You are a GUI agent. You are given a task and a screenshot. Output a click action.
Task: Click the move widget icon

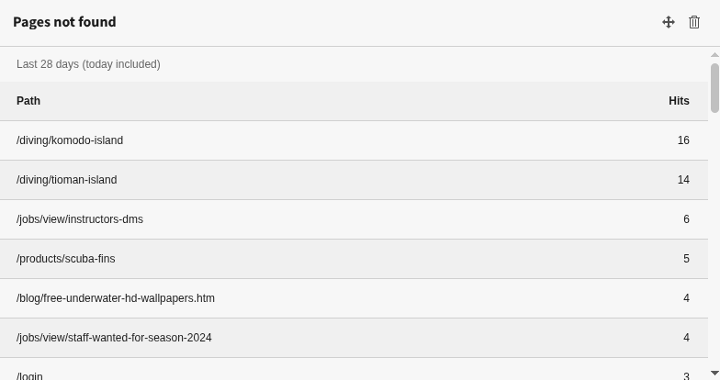669,22
